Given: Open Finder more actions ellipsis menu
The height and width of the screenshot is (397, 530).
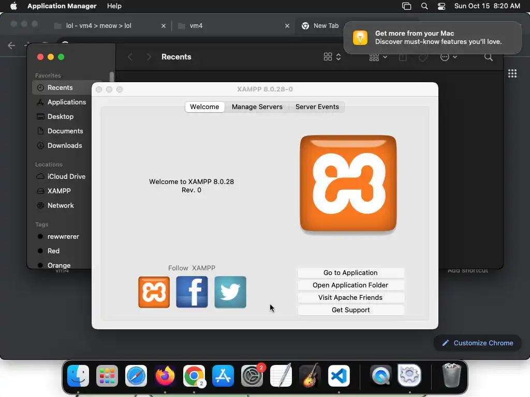Looking at the screenshot, I should [x=449, y=57].
